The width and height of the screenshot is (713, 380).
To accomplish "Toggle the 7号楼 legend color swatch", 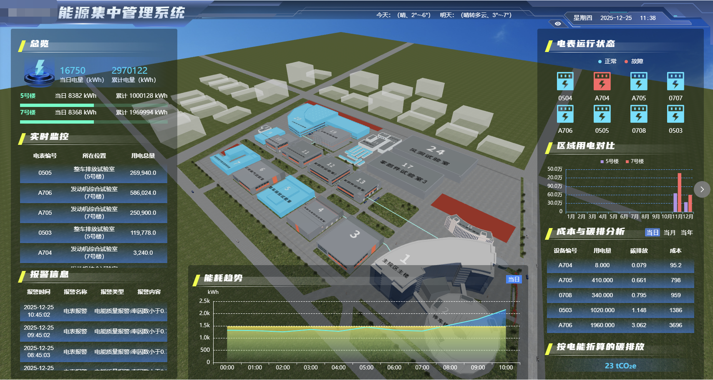I will click(x=627, y=161).
